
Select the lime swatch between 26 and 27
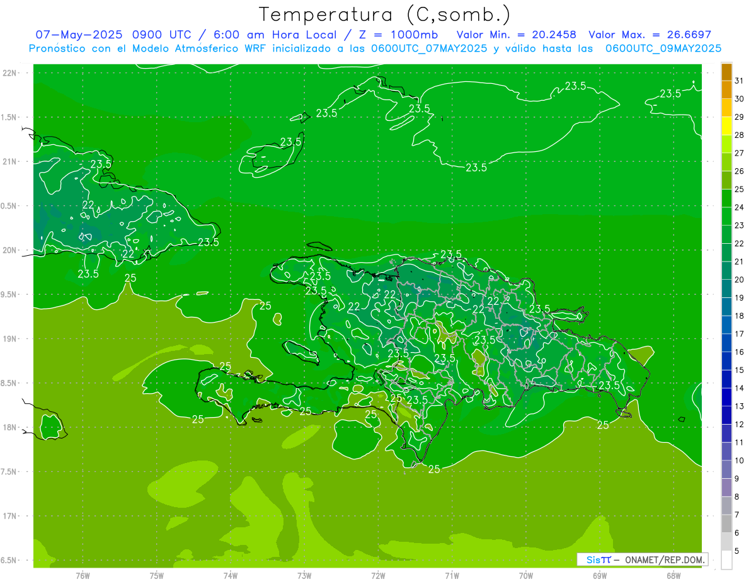coord(726,162)
